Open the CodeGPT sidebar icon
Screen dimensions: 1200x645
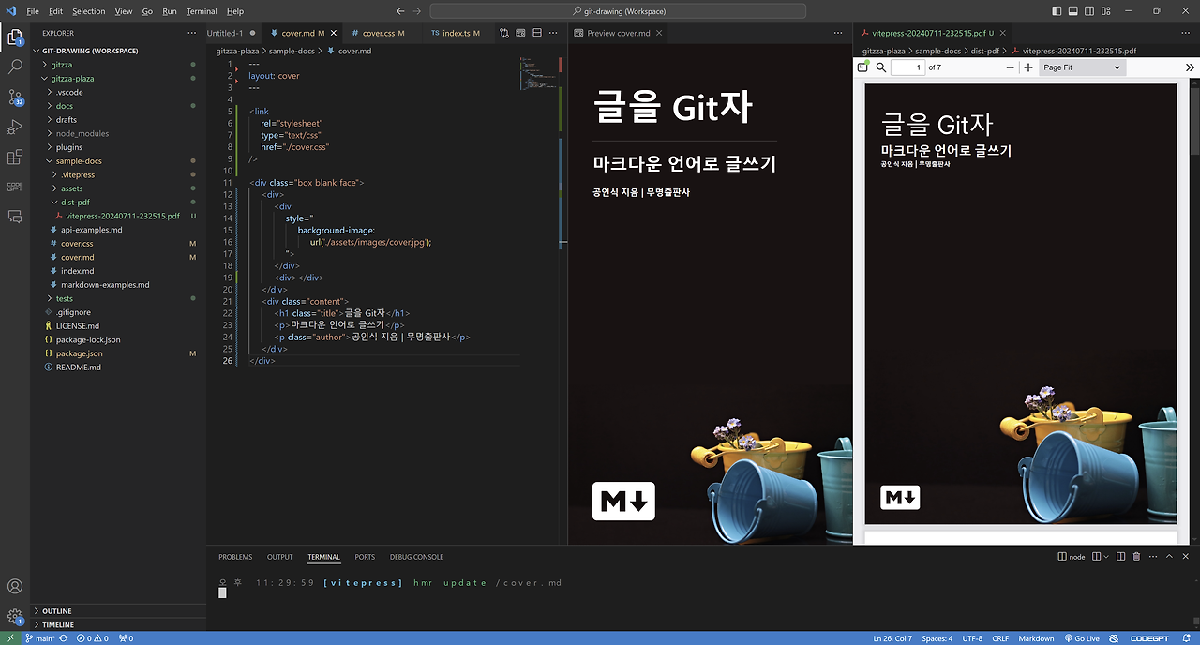pyautogui.click(x=15, y=187)
